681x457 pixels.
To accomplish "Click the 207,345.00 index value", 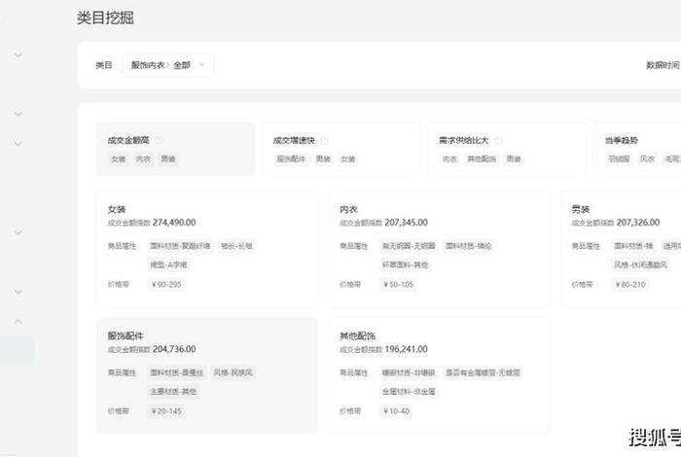I will (406, 223).
